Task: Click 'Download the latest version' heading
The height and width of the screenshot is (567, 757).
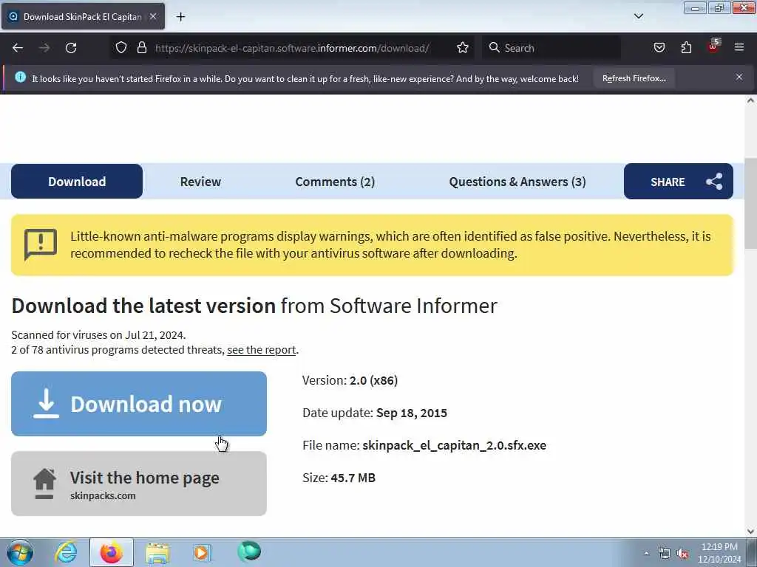Action: click(143, 306)
